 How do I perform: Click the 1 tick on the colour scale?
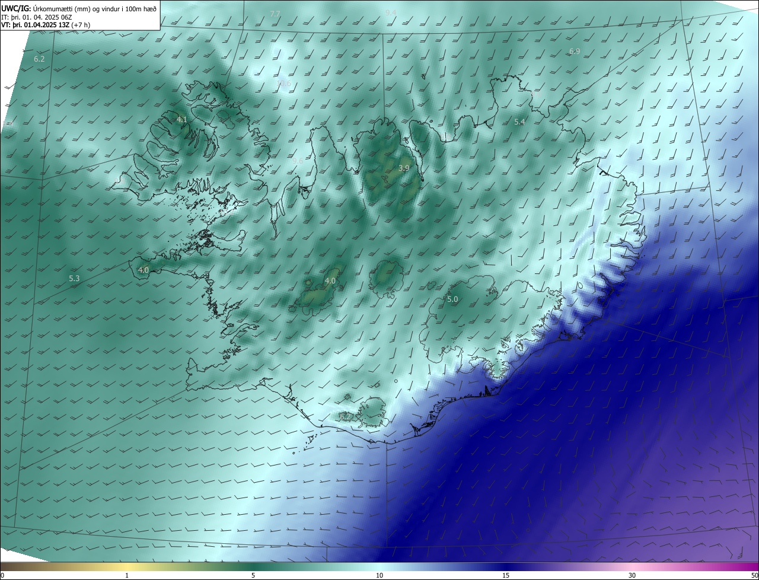127,575
